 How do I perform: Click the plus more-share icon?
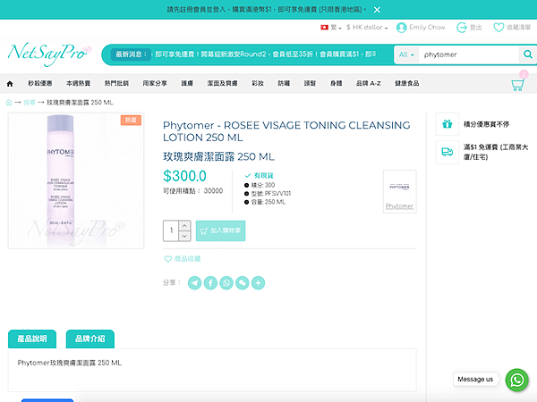point(259,283)
